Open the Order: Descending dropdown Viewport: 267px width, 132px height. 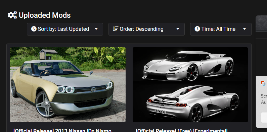146,29
